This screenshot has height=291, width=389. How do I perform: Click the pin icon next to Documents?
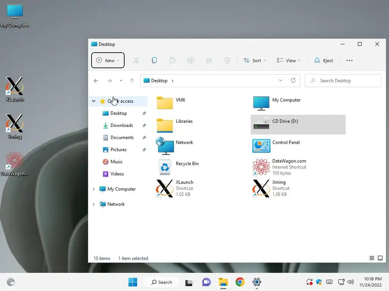tap(144, 138)
